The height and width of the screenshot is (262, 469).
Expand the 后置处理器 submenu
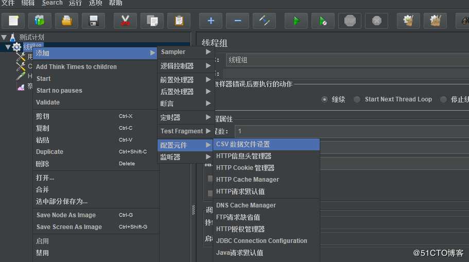tap(186, 92)
